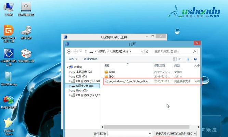Expand the address bar history dropdown
This screenshot has height=137, width=228.
pos(142,51)
